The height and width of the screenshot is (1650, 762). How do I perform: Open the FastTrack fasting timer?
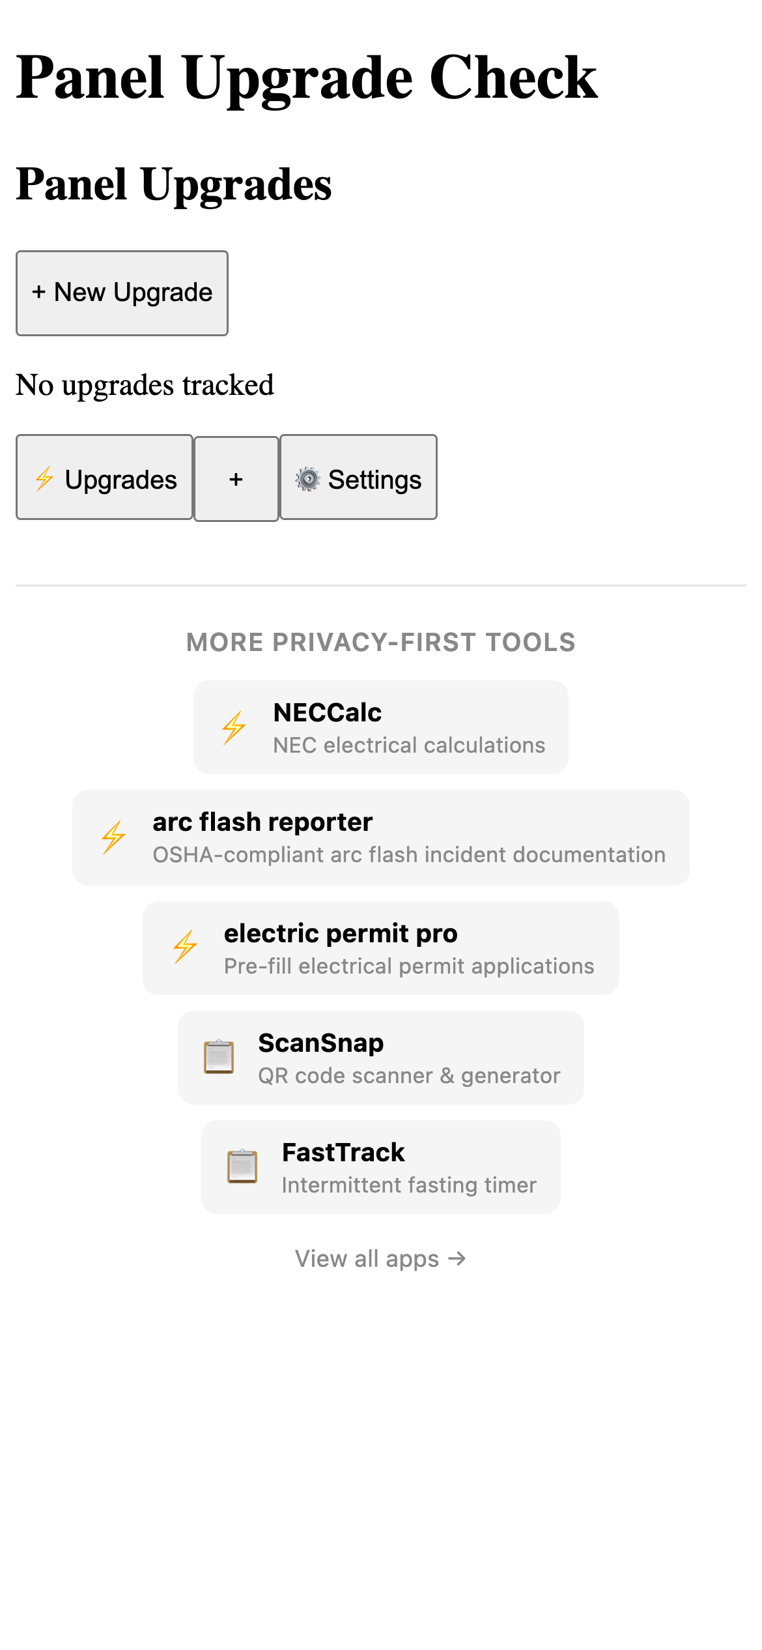coord(381,1166)
